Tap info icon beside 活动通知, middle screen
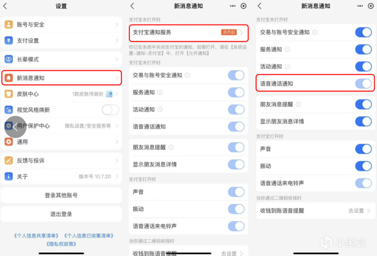This screenshot has width=377, height=256. tap(160, 110)
